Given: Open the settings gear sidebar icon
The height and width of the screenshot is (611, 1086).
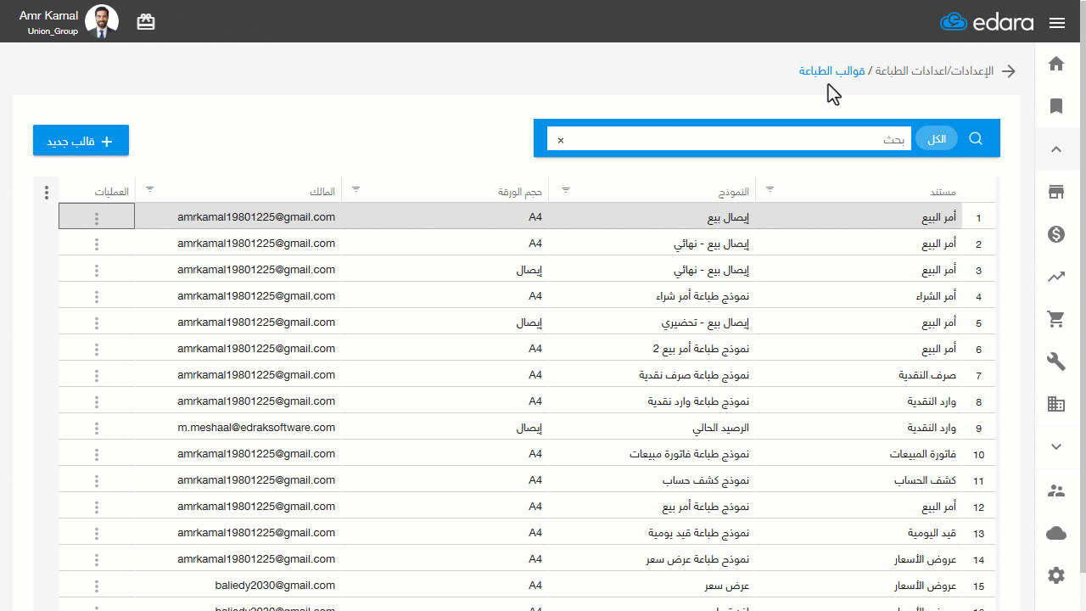Looking at the screenshot, I should [x=1056, y=575].
